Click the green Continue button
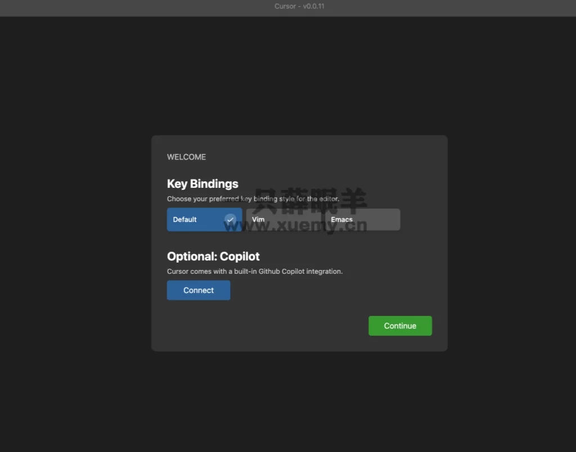Viewport: 576px width, 452px height. [x=400, y=326]
